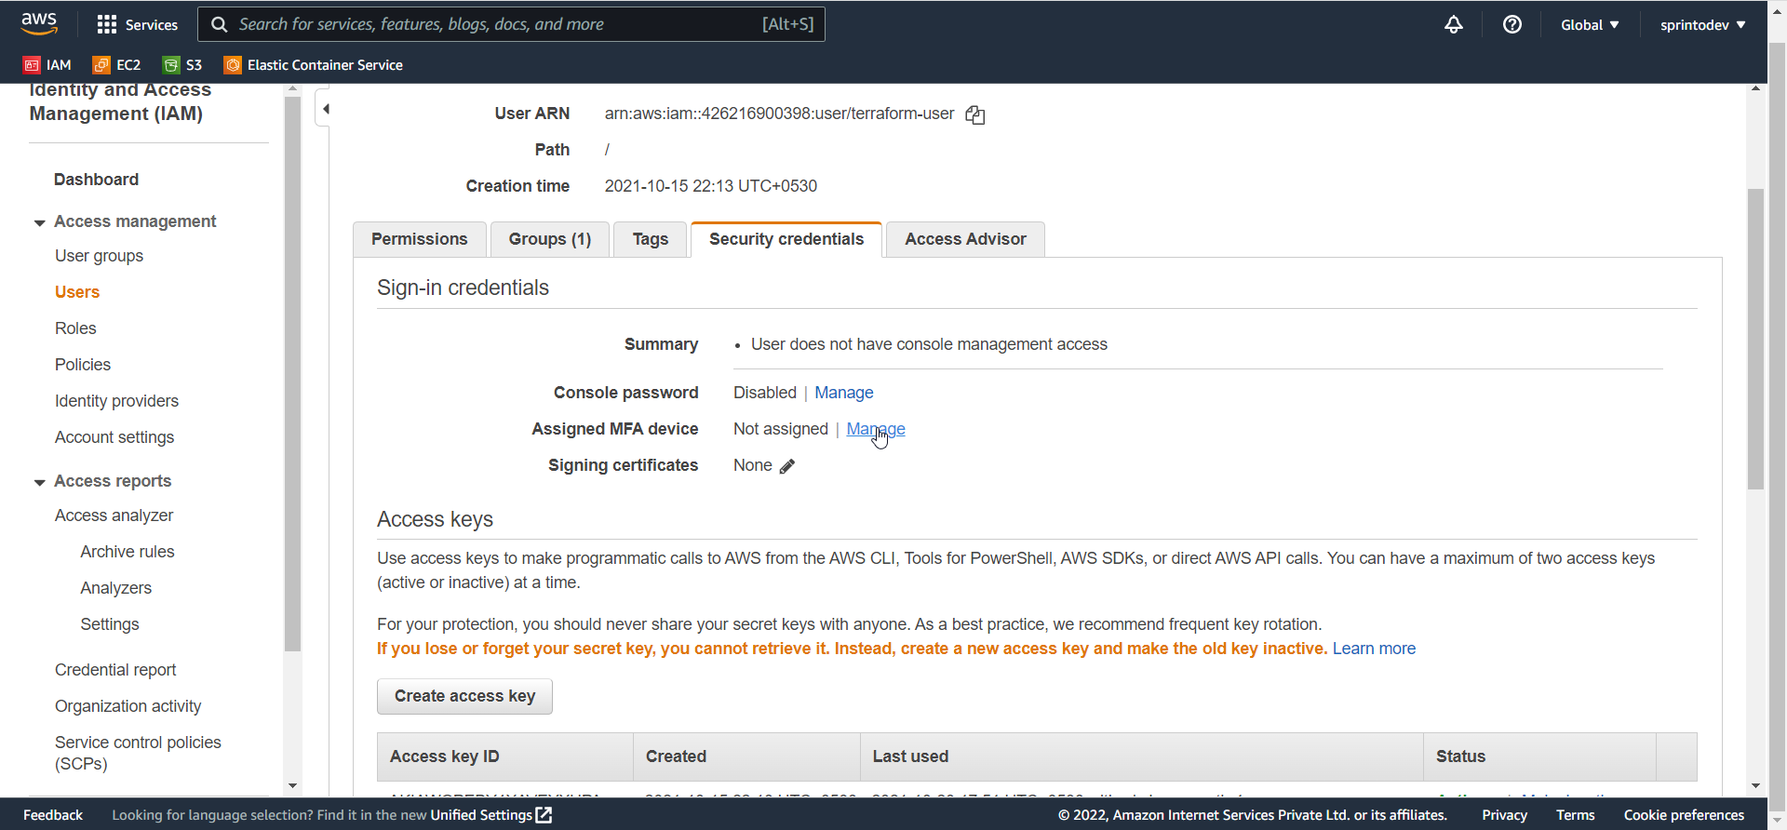
Task: Open Access analyzer in sidebar
Action: pyautogui.click(x=114, y=515)
